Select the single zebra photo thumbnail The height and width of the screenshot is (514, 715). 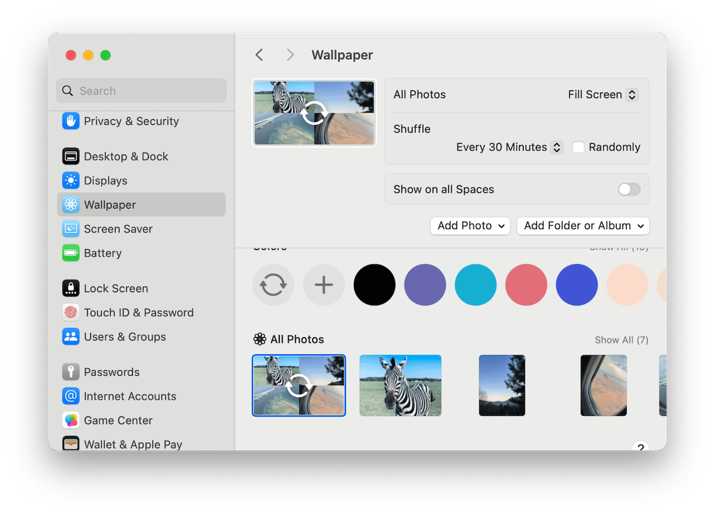(400, 385)
